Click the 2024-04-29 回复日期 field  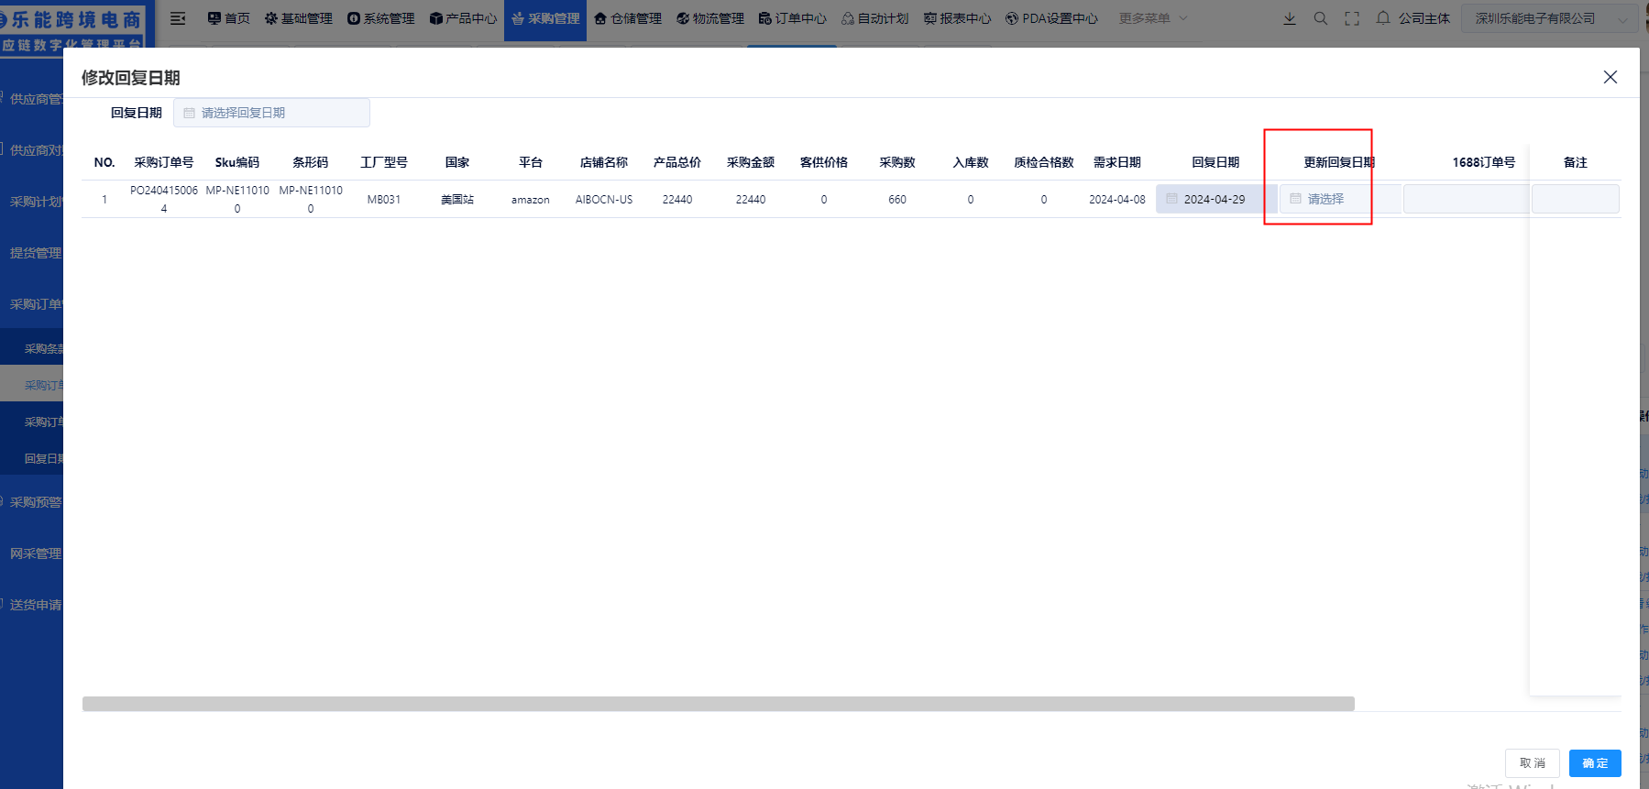(x=1215, y=199)
